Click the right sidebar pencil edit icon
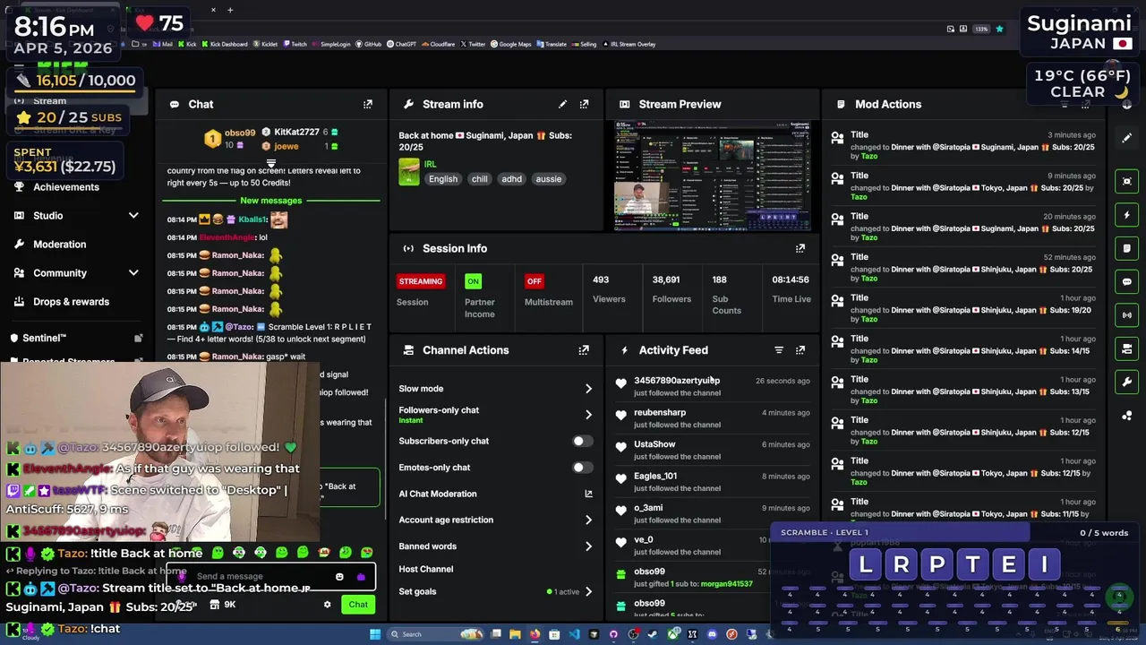Image resolution: width=1146 pixels, height=645 pixels. 1127,138
